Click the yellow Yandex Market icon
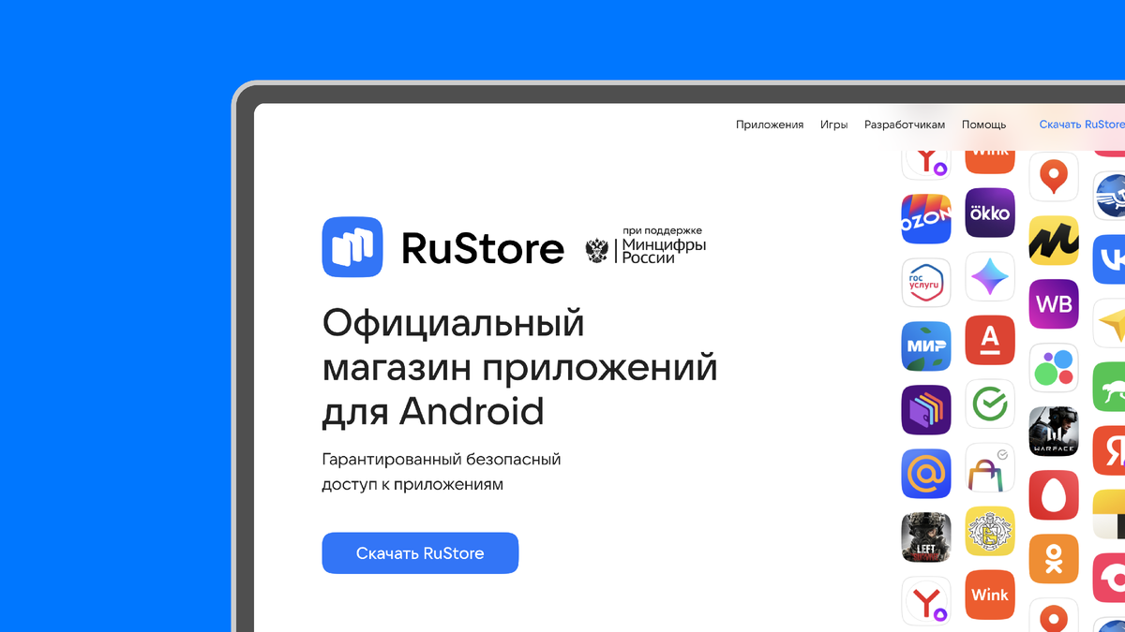This screenshot has width=1125, height=632. tap(1054, 241)
